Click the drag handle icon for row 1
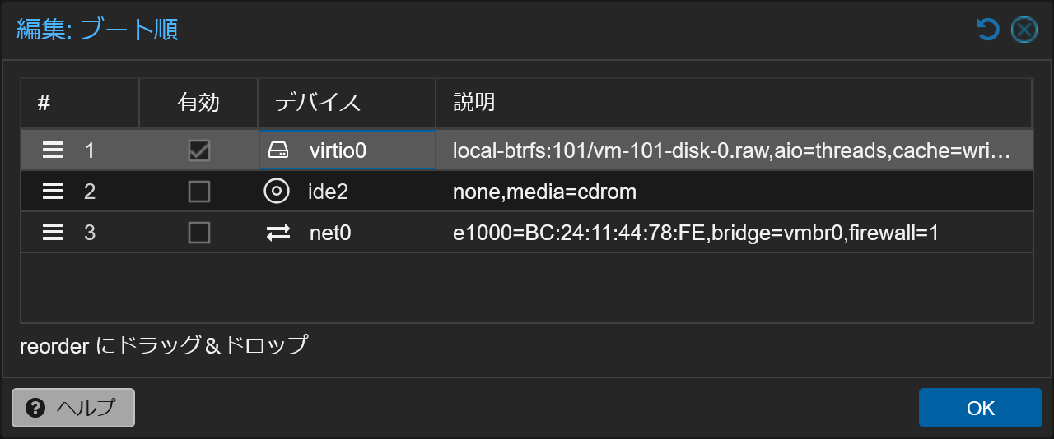 pos(53,150)
